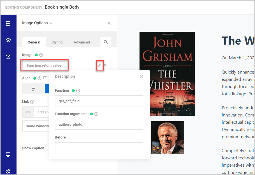The image size is (255, 175).
Task: Click the search icon in options tabs
Action: point(106,42)
